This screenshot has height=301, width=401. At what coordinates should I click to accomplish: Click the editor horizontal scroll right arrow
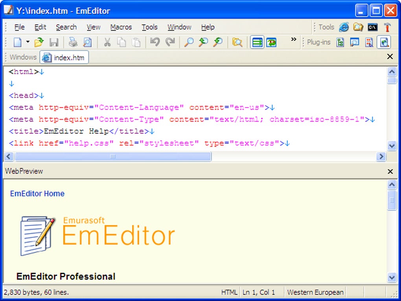point(381,156)
